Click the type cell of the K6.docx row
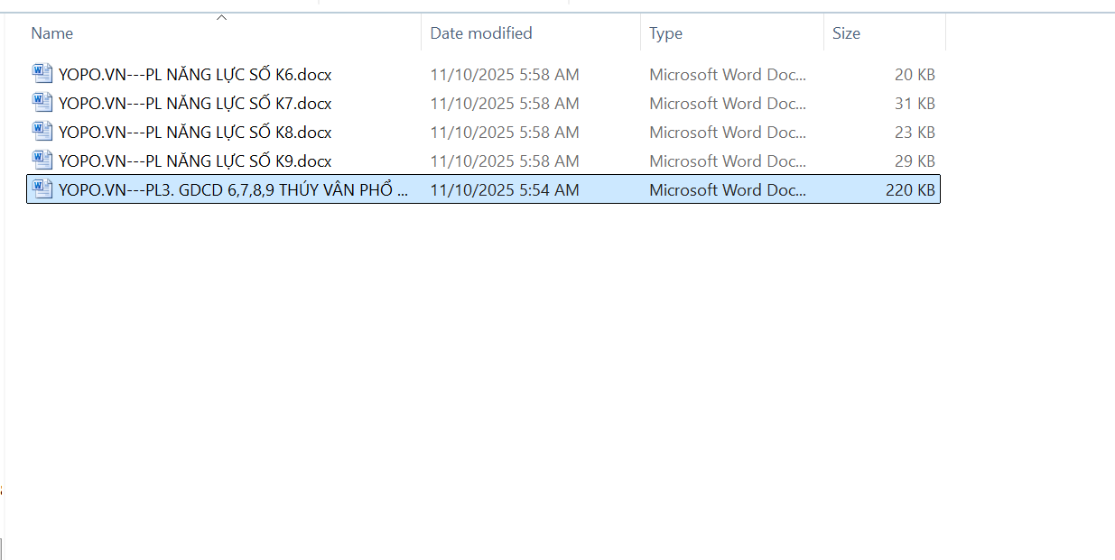Image resolution: width=1115 pixels, height=560 pixels. (x=728, y=75)
